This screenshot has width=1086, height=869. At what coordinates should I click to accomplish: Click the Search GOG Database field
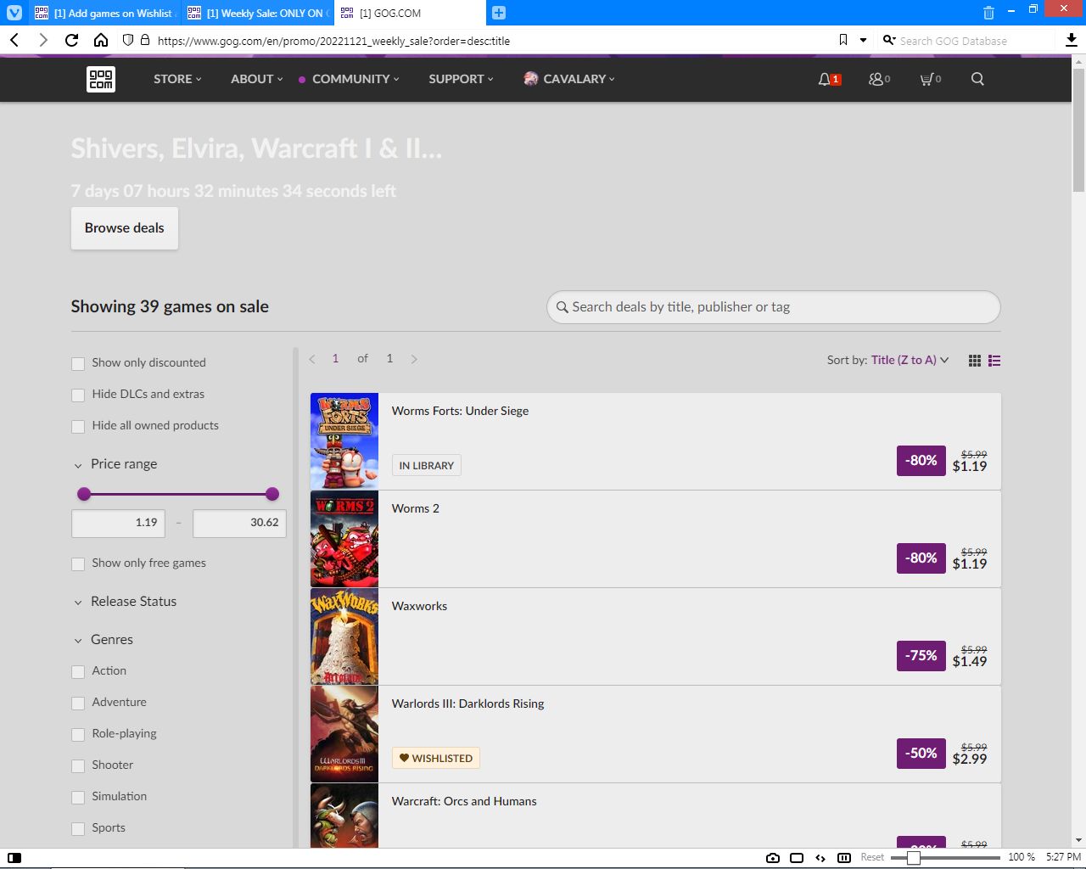[967, 40]
